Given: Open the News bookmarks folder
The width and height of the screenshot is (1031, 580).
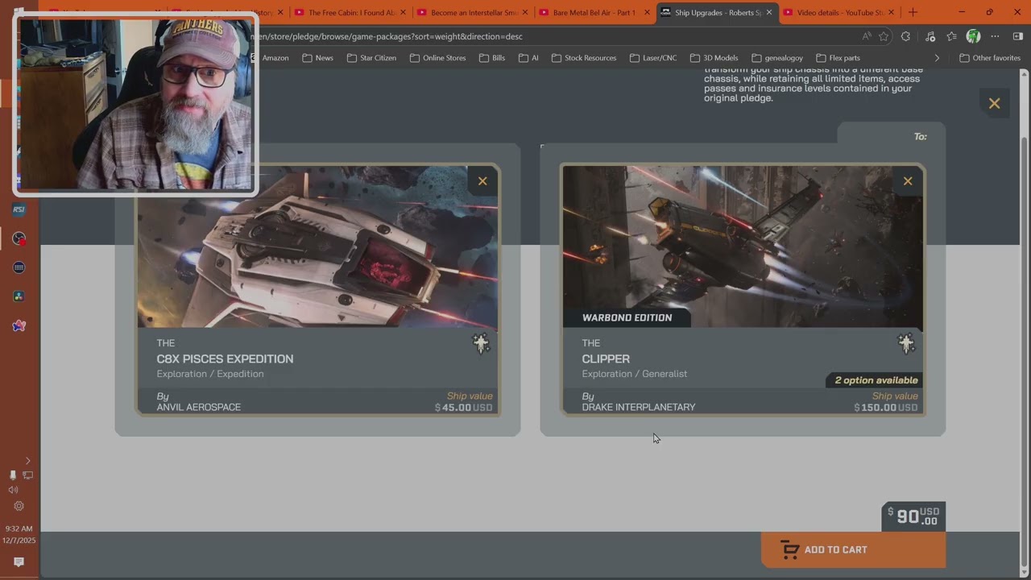Looking at the screenshot, I should (317, 58).
